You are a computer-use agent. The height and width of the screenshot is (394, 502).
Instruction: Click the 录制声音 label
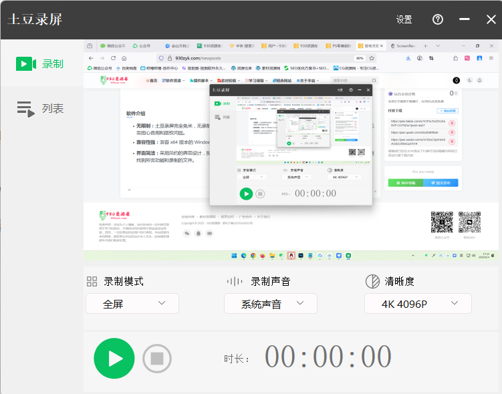tap(271, 281)
